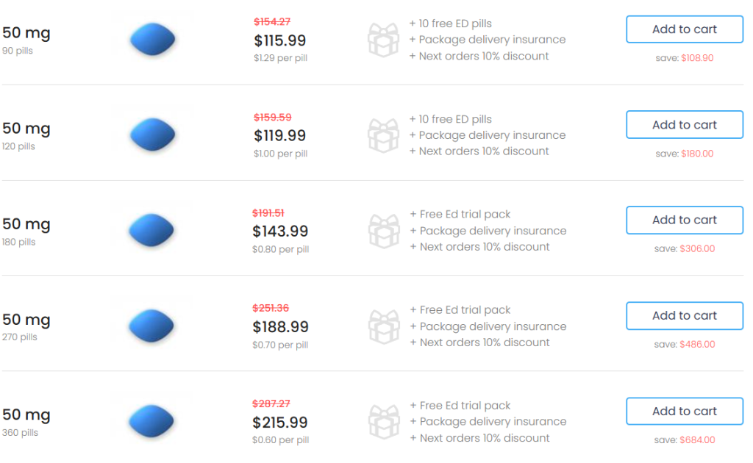Add the 360 pills package to cart

tap(684, 411)
